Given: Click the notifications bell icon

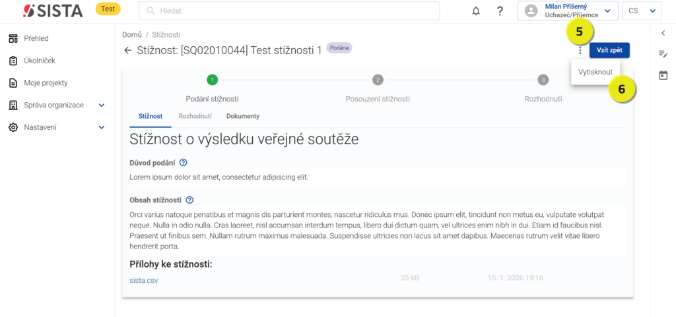Looking at the screenshot, I should [476, 11].
